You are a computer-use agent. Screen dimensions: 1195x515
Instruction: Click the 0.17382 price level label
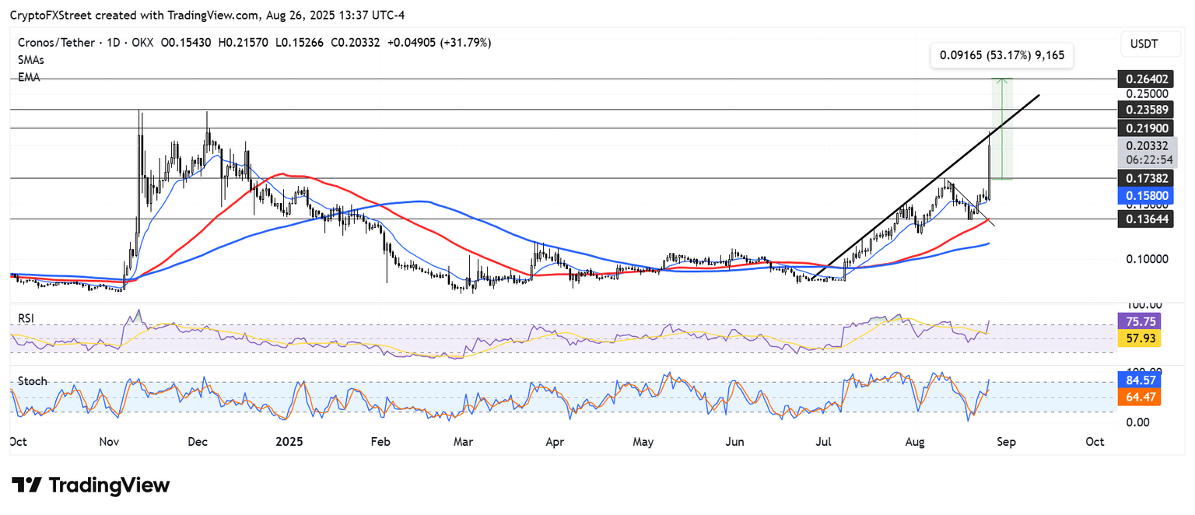tap(1141, 178)
